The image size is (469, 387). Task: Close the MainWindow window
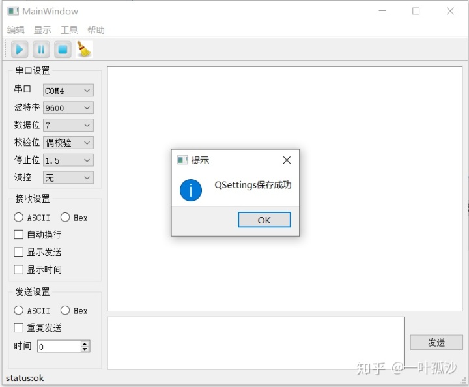coord(450,11)
